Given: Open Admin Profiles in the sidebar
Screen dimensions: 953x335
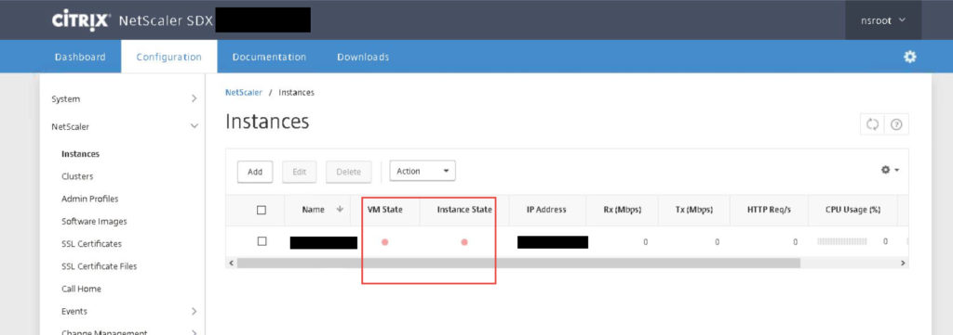Looking at the screenshot, I should click(x=90, y=199).
